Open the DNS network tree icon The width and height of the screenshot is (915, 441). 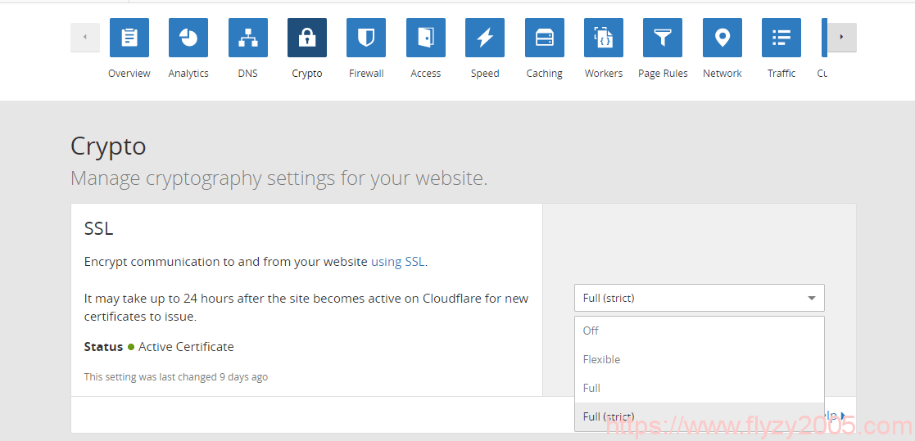tap(248, 38)
